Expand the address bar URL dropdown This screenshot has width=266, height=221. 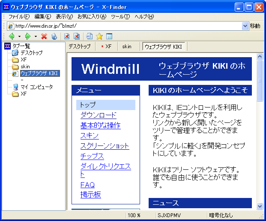[245, 26]
